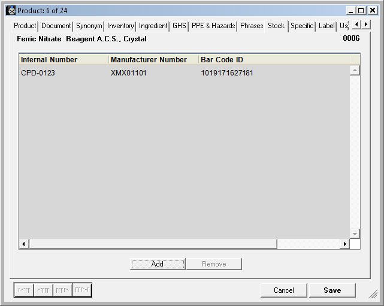Select the CPD-0123 stock row

point(38,73)
